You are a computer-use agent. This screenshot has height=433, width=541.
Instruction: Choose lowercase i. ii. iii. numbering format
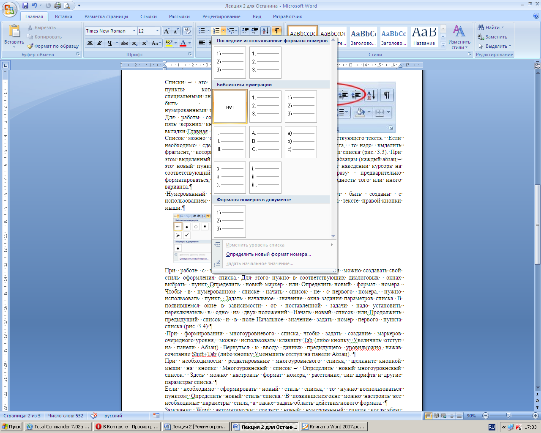(x=265, y=178)
